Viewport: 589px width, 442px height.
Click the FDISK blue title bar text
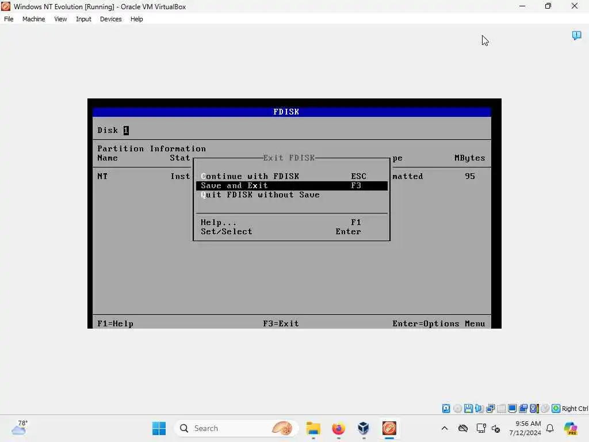[286, 112]
